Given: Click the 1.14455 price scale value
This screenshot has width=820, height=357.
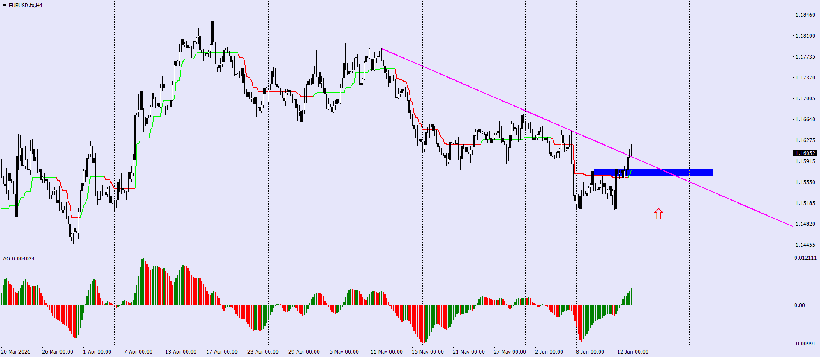Looking at the screenshot, I should pos(805,245).
